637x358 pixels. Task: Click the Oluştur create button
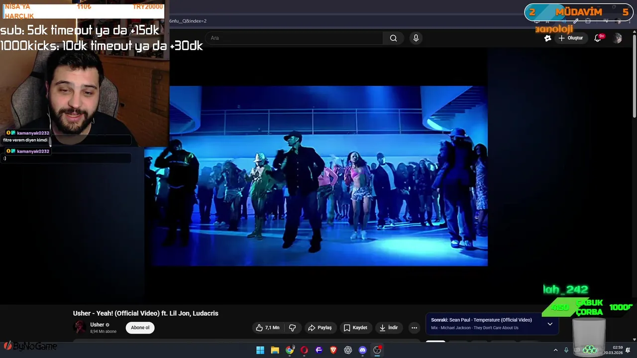coord(570,38)
